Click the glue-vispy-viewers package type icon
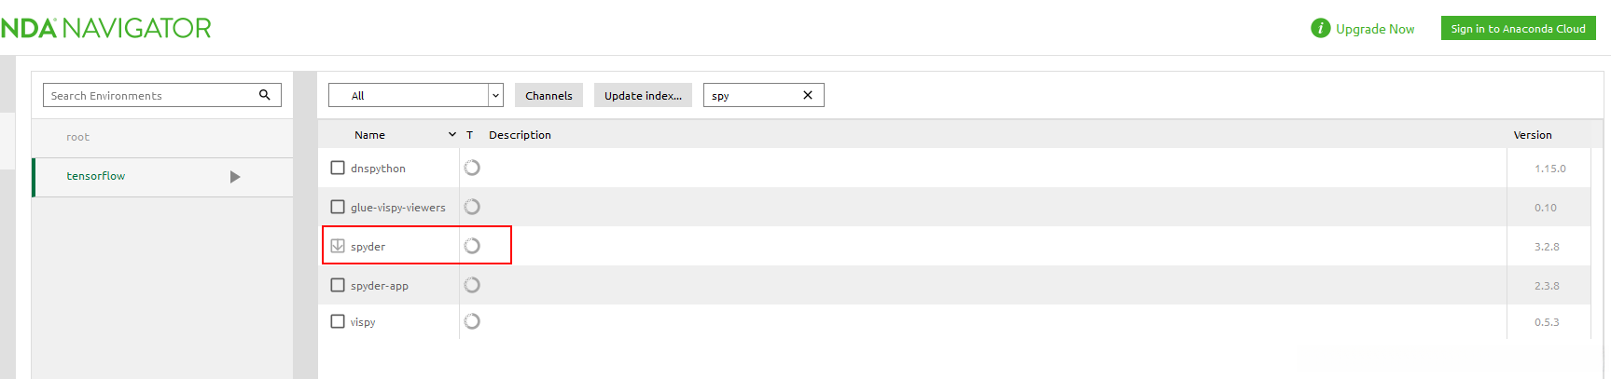The image size is (1611, 379). click(x=472, y=207)
